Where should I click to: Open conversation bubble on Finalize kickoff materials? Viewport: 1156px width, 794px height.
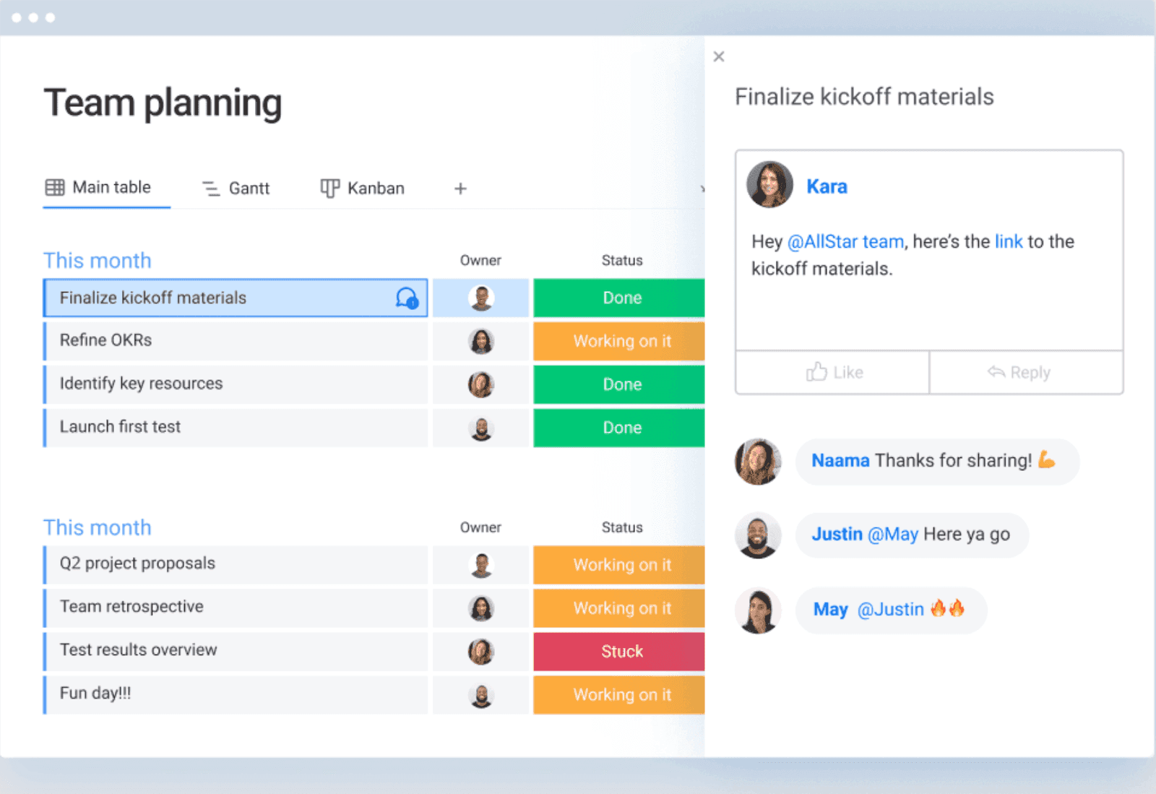[407, 298]
